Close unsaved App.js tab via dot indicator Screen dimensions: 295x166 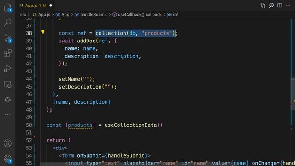tap(51, 6)
